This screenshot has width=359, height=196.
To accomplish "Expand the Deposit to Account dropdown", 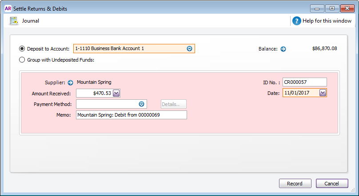I will [x=190, y=49].
